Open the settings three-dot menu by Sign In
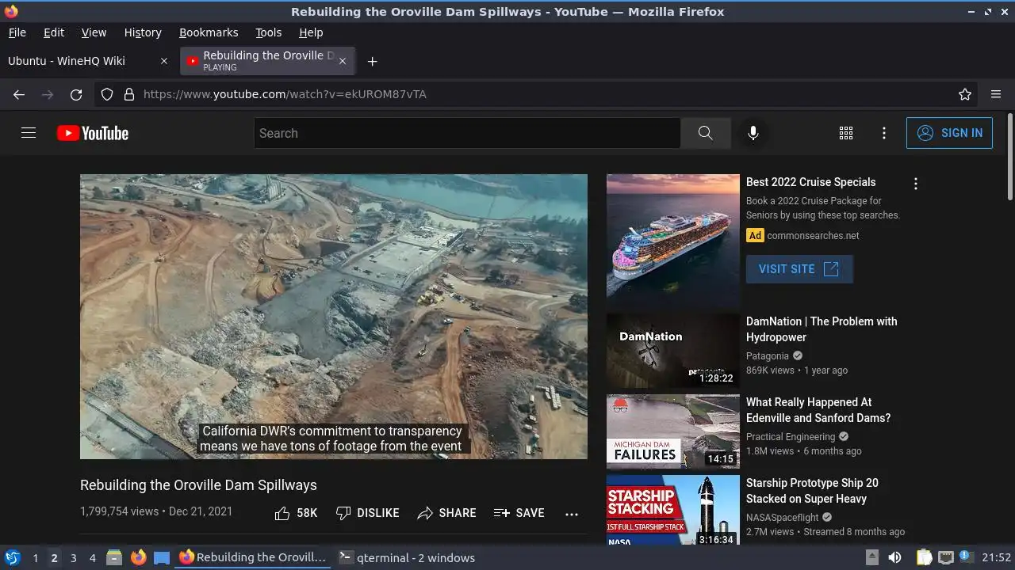This screenshot has height=570, width=1015. 884,133
